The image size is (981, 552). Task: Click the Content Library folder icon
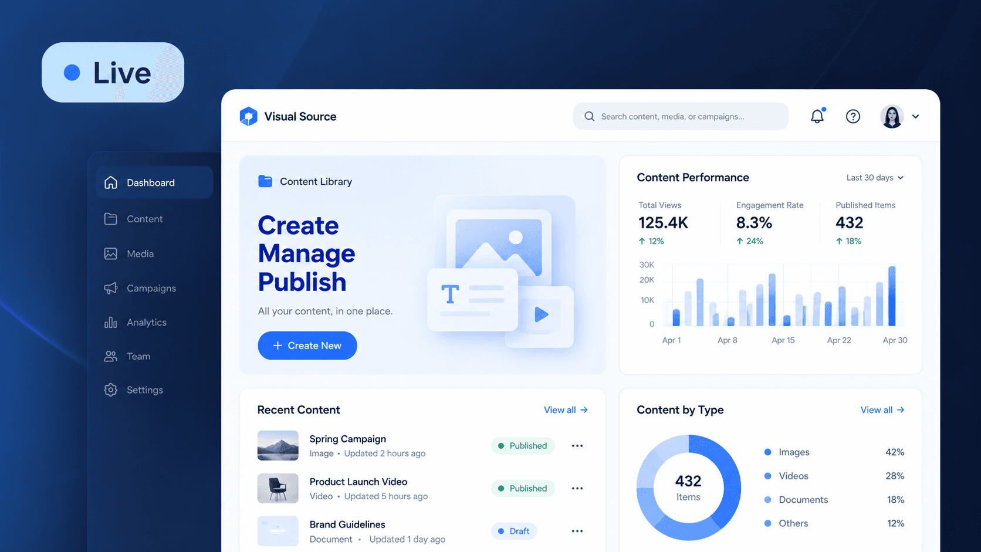(265, 181)
